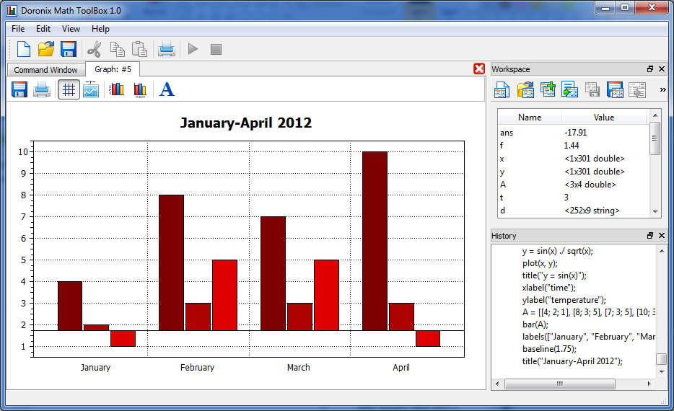
Task: Copy with the toolbar copy icon
Action: click(117, 49)
